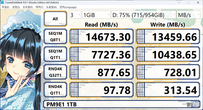The height and width of the screenshot is (110, 203).
Task: Open the drive dropdown showing D: 75%
Action: pyautogui.click(x=144, y=15)
